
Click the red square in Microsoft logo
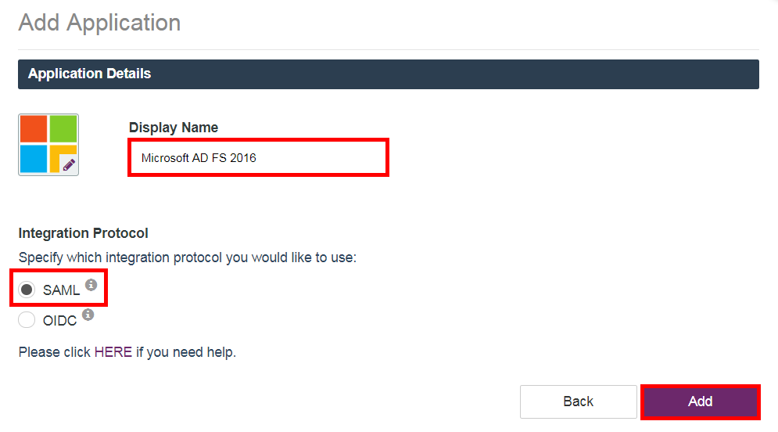click(34, 128)
